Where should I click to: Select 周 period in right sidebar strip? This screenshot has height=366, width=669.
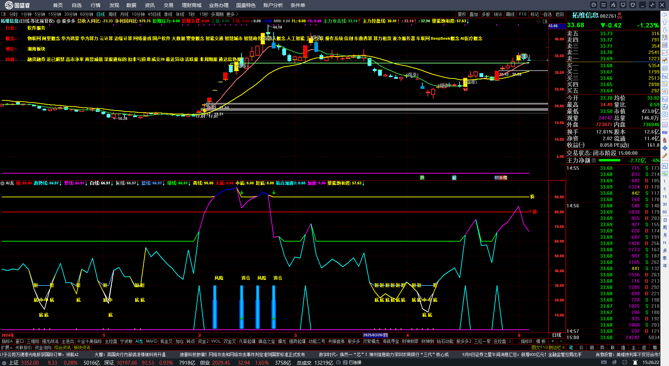point(665,228)
